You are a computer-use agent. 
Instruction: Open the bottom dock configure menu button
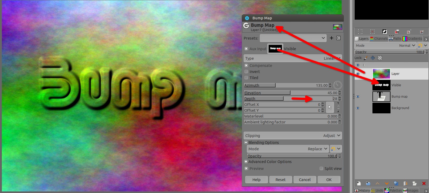coord(426,191)
